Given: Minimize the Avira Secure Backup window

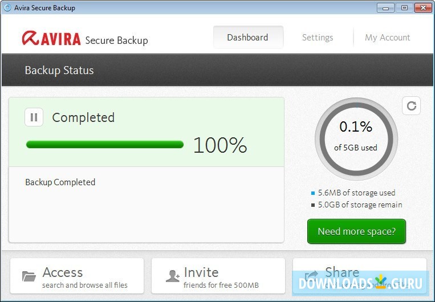Looking at the screenshot, I should click(x=385, y=8).
